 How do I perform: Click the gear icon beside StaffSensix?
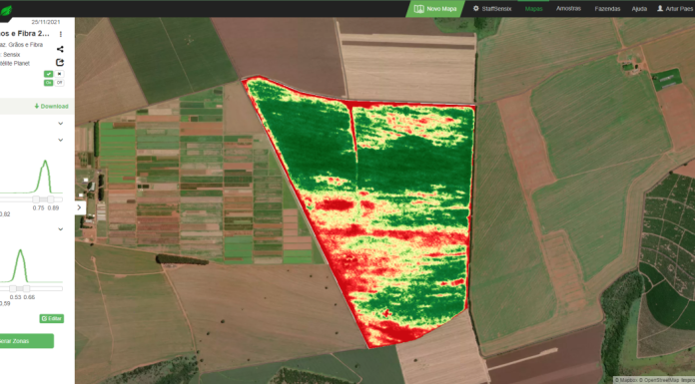[x=476, y=8]
